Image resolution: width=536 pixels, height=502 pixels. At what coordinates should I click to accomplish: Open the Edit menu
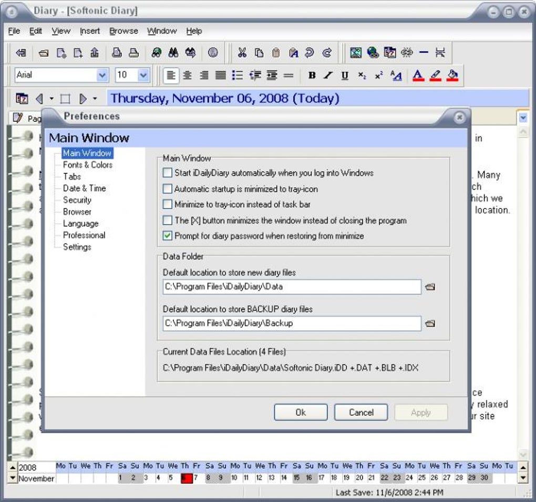(x=36, y=31)
